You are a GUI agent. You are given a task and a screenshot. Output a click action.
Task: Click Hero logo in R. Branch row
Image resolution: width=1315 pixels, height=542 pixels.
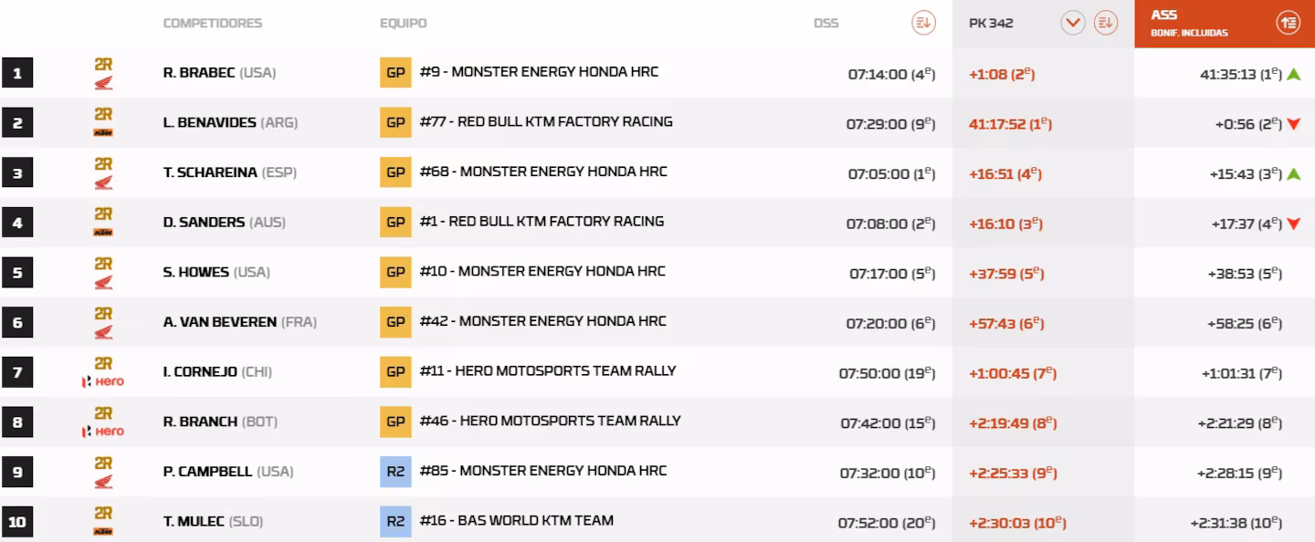pos(103,432)
